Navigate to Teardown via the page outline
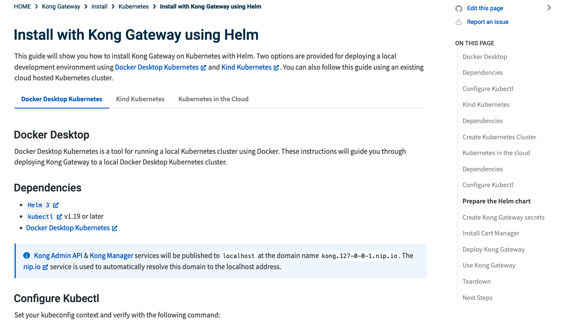Viewport: 576px width, 320px height. (476, 281)
